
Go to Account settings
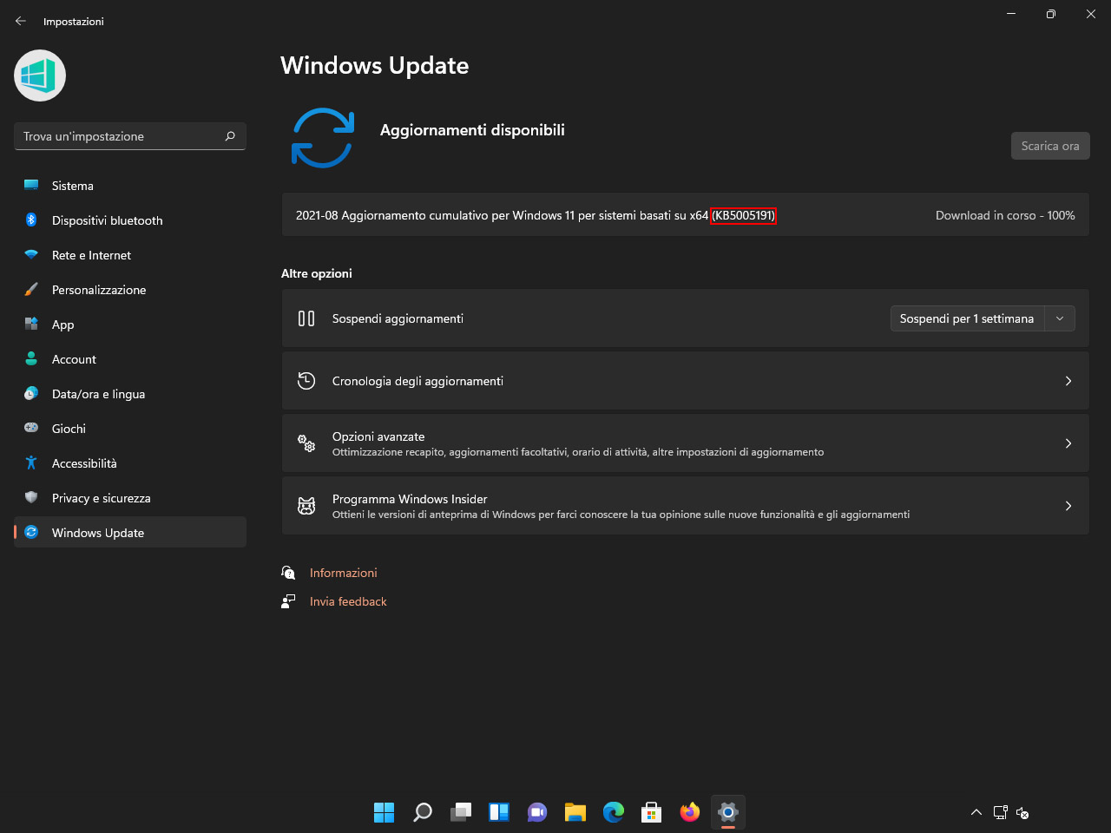(130, 359)
